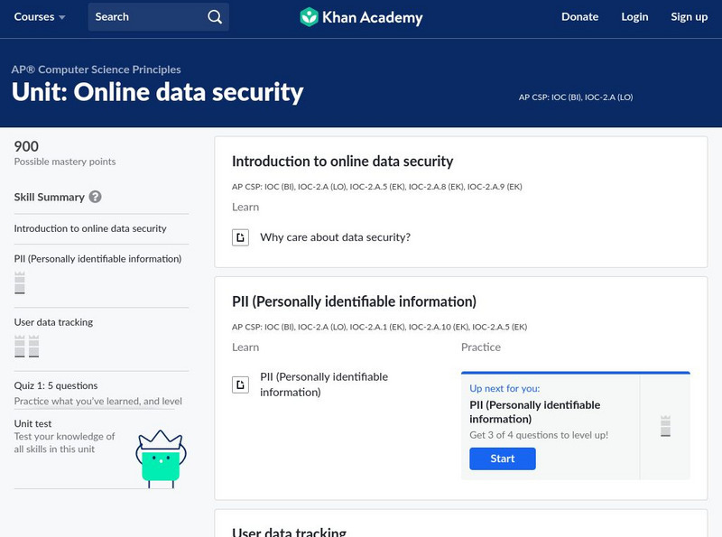The height and width of the screenshot is (537, 722).
Task: Click Sign up in header
Action: click(689, 17)
